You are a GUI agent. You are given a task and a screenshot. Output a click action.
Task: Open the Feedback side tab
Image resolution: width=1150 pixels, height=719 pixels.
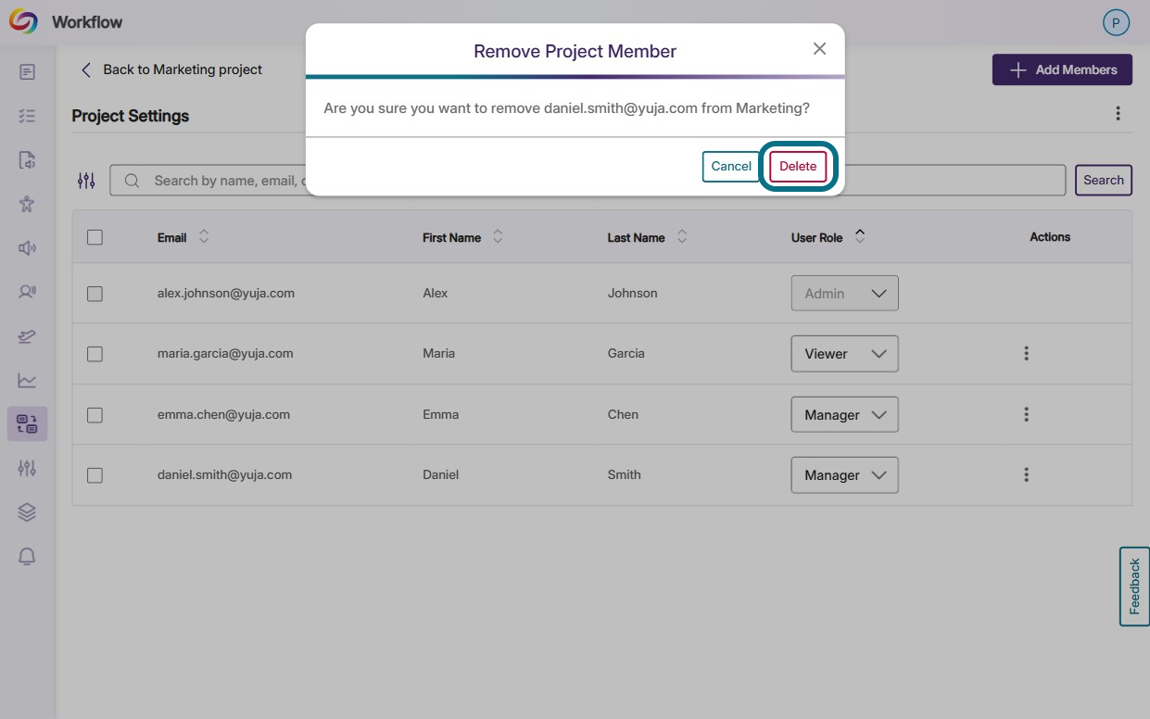(1134, 587)
